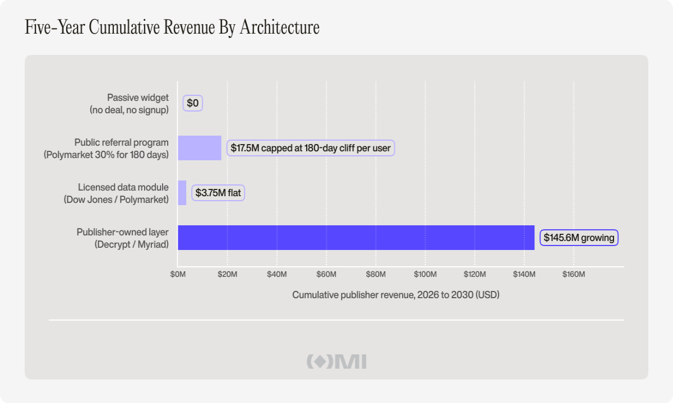
Task: Click the '$80M' axis tick label
Action: point(376,274)
